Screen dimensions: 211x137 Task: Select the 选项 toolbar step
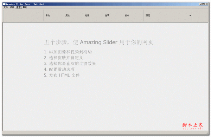107,15
